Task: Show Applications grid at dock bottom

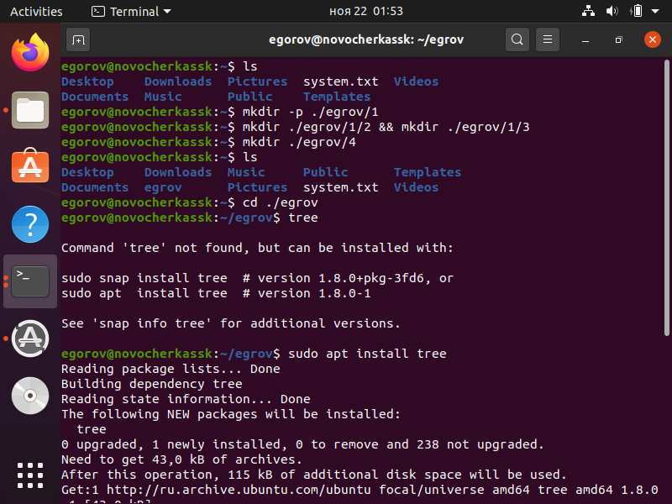Action: tap(30, 475)
